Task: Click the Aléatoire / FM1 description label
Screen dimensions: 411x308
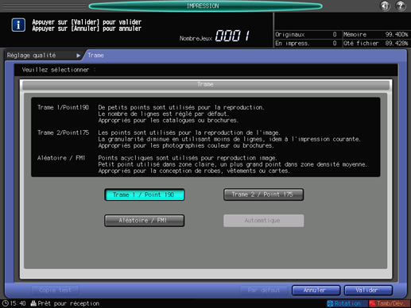Action: coord(61,158)
